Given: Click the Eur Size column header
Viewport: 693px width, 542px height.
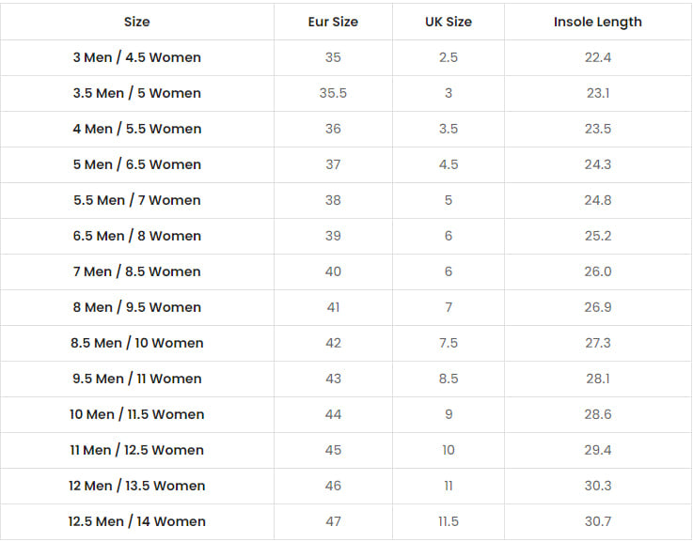Looking at the screenshot, I should (333, 22).
